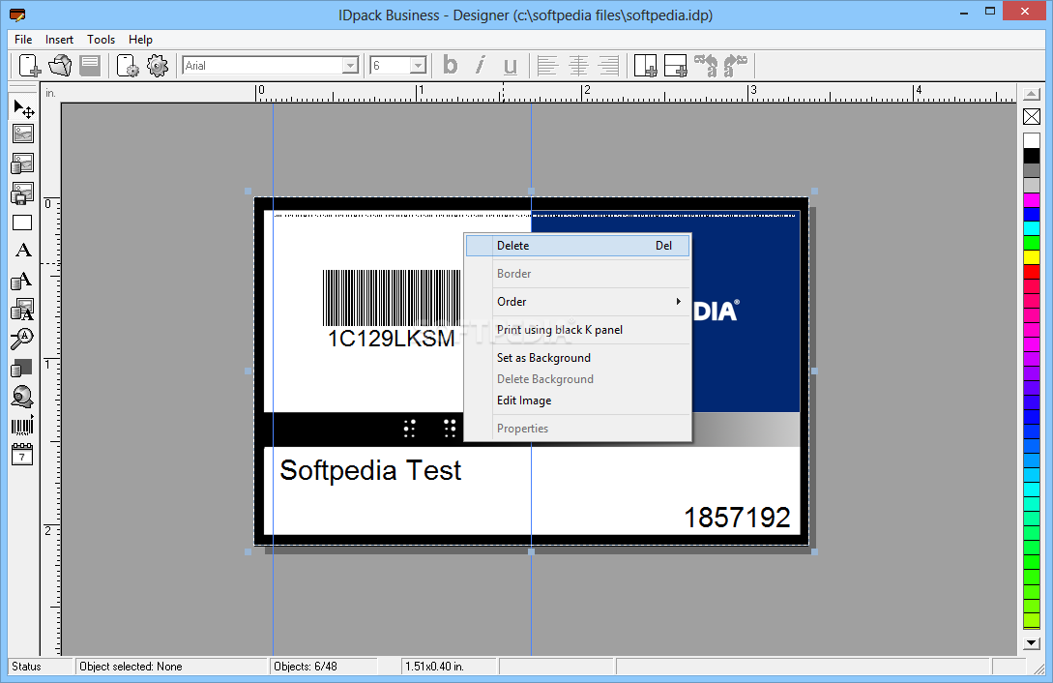Save the current card design
Viewport: 1053px width, 683px height.
tap(89, 65)
